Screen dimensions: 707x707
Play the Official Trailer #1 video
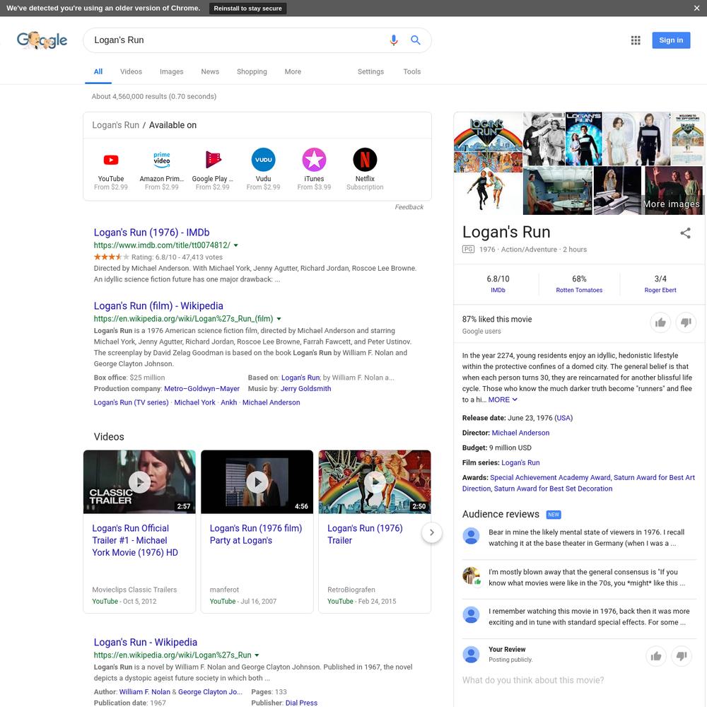pyautogui.click(x=139, y=482)
